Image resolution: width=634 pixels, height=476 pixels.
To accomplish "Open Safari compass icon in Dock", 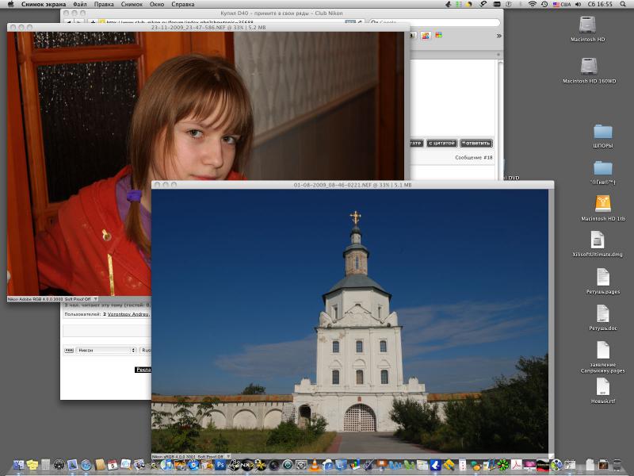I will pyautogui.click(x=86, y=465).
